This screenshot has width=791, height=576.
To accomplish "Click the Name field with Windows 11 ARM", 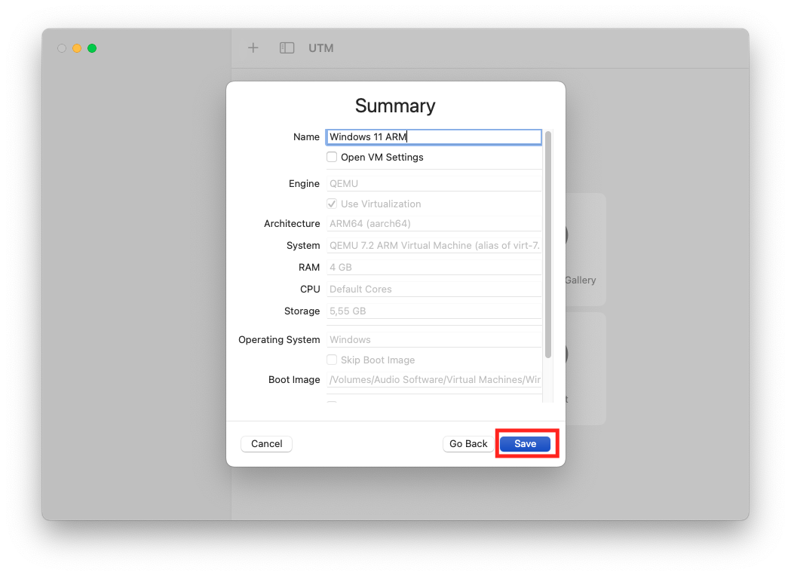I will 434,136.
